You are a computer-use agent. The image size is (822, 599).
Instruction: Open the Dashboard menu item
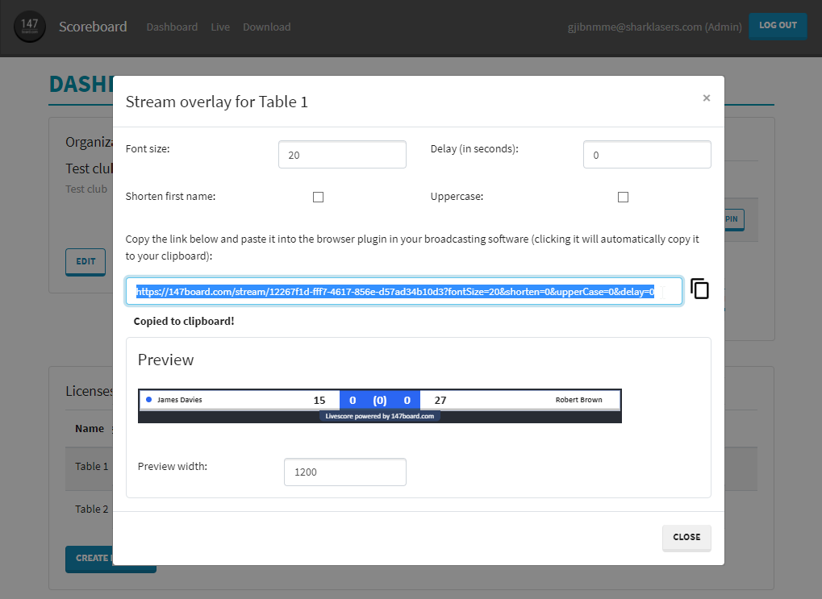172,27
